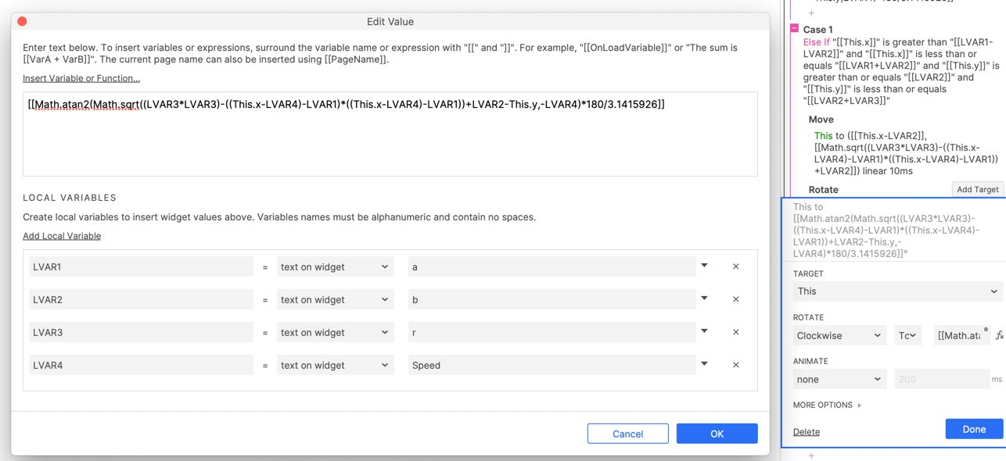
Task: Delete the LVAR4 Speed variable row
Action: (x=735, y=365)
